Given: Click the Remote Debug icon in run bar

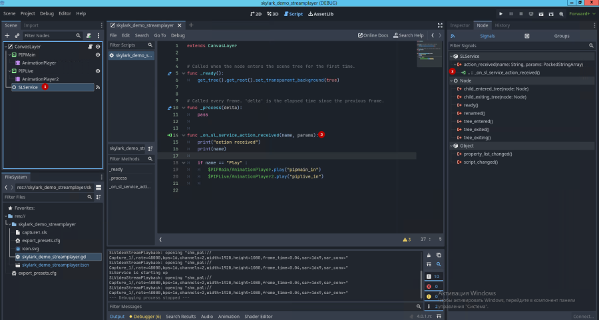Looking at the screenshot, I should (x=531, y=14).
